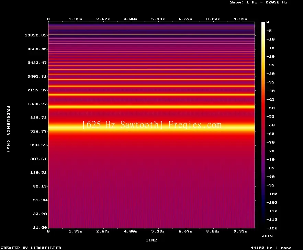
Task: Click the brightest 625 Hz fundamental band
Action: pos(151,127)
